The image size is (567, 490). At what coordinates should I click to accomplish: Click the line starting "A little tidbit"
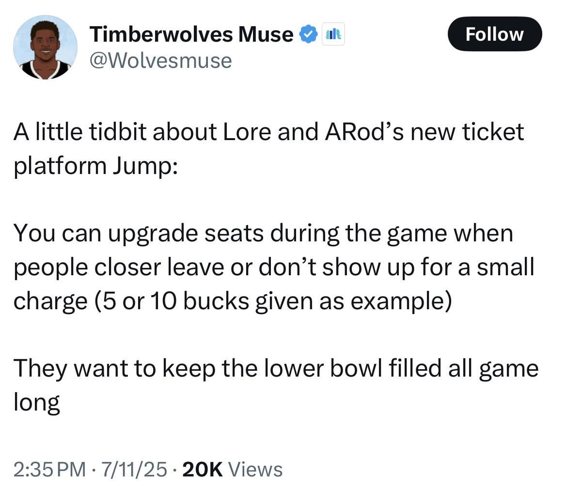pyautogui.click(x=268, y=131)
